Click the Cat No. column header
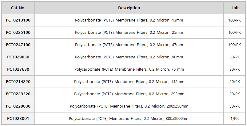The height and width of the screenshot is (126, 247). [18, 8]
